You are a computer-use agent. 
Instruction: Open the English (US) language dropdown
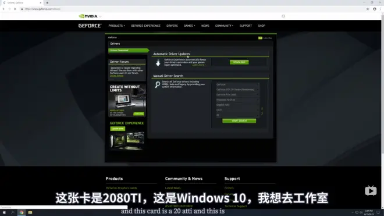pyautogui.click(x=237, y=105)
